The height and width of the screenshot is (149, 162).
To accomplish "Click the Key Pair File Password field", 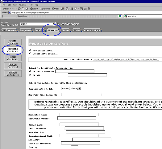I will (81, 95).
